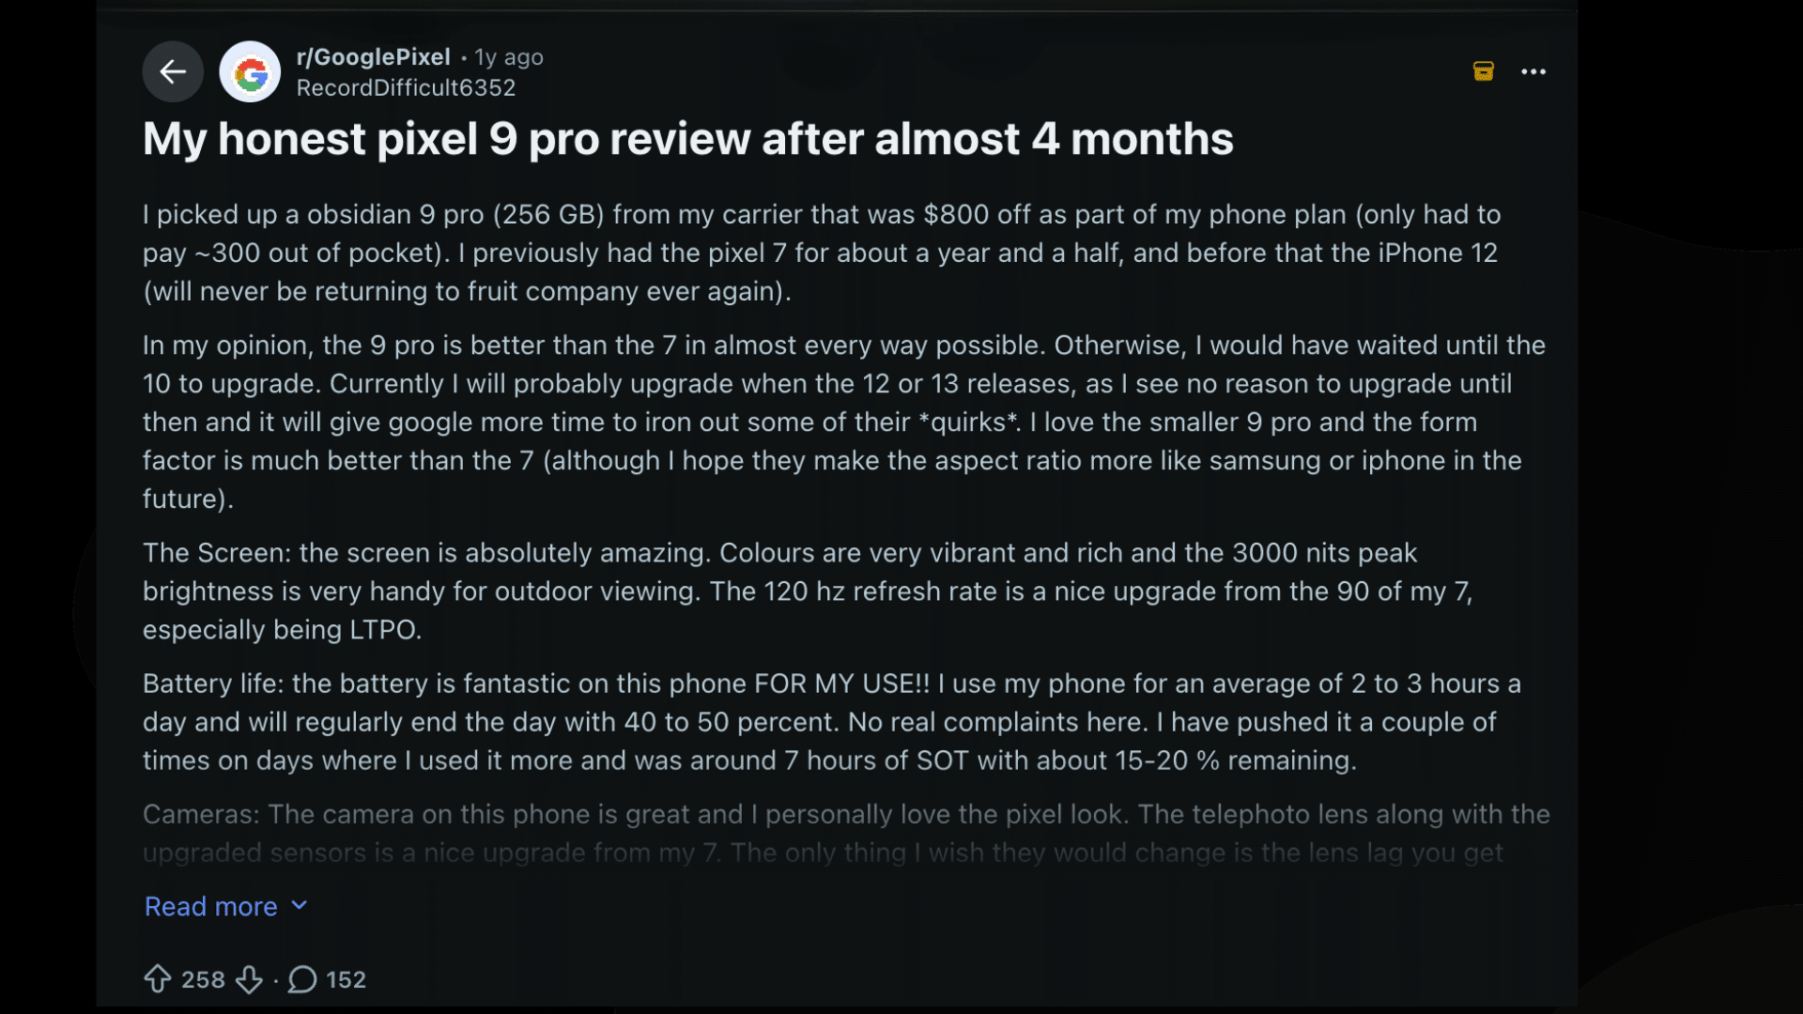Click the Read more link
The width and height of the screenshot is (1803, 1014).
pos(211,906)
